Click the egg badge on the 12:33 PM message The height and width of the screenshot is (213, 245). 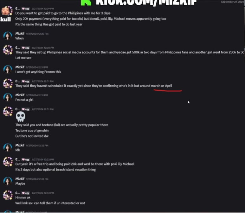[x=25, y=193]
